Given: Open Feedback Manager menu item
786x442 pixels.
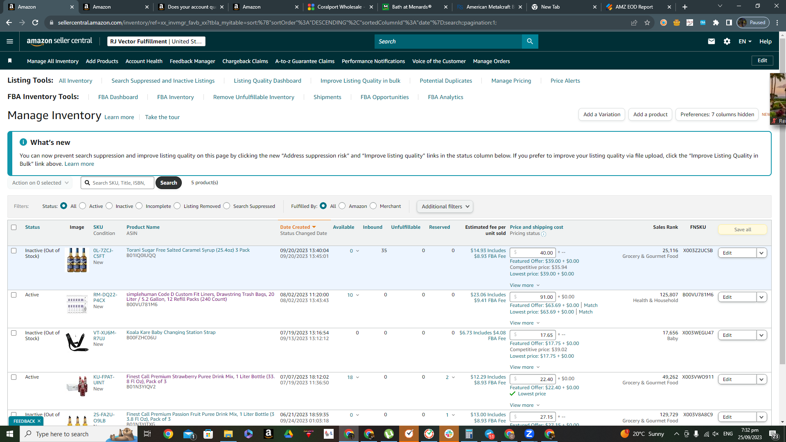Looking at the screenshot, I should [192, 61].
